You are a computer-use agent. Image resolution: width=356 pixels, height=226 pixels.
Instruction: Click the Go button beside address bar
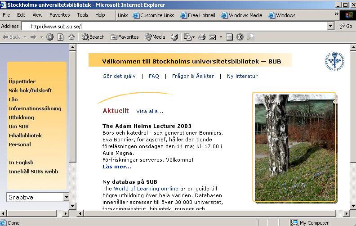[x=346, y=27]
